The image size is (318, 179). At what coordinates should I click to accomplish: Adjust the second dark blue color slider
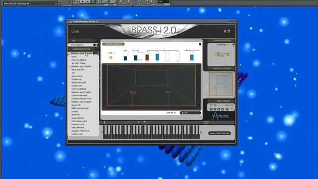click(136, 56)
